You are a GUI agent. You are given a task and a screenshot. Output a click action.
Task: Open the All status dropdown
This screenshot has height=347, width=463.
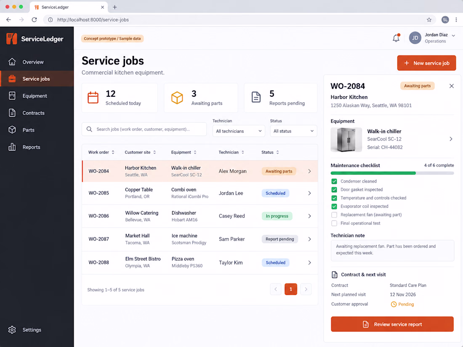click(293, 131)
